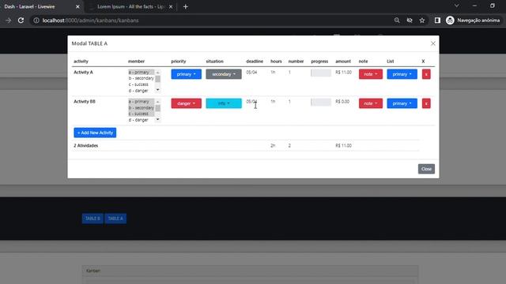
Task: Open the site info icon beside localhost
Action: pyautogui.click(x=36, y=21)
